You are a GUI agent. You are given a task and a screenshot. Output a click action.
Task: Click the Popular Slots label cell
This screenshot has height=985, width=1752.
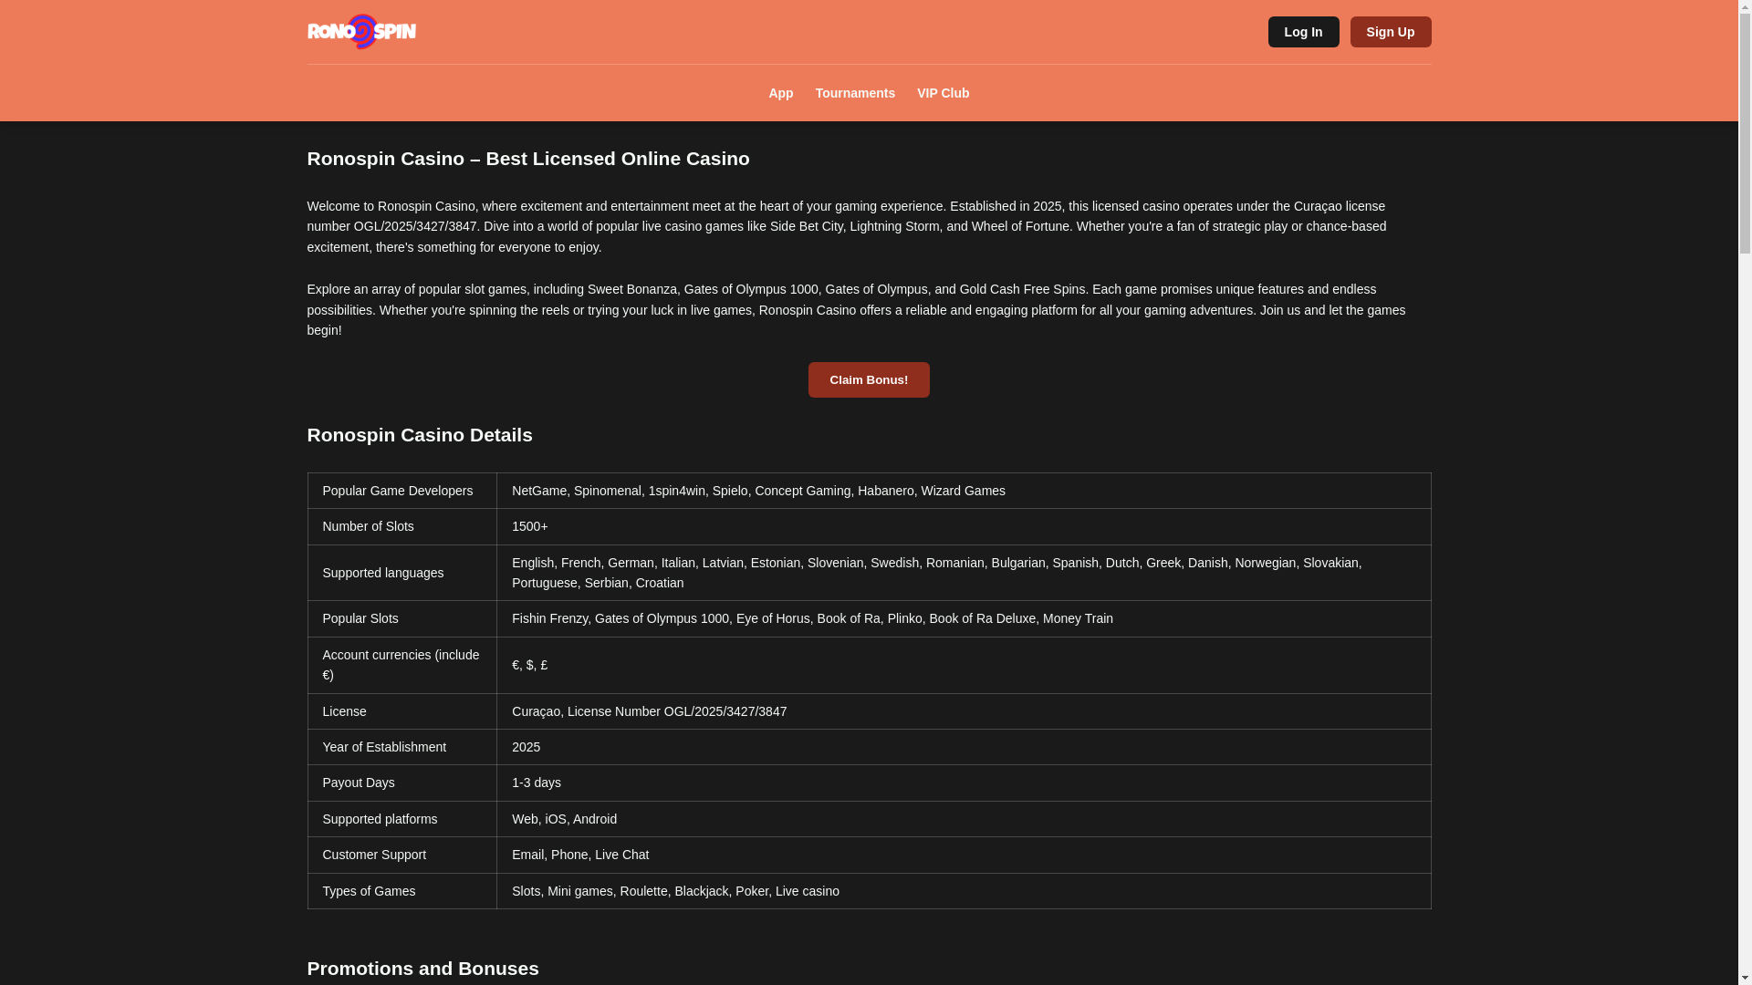click(x=402, y=618)
